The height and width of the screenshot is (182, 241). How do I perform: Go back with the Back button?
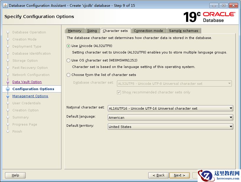click(x=159, y=175)
